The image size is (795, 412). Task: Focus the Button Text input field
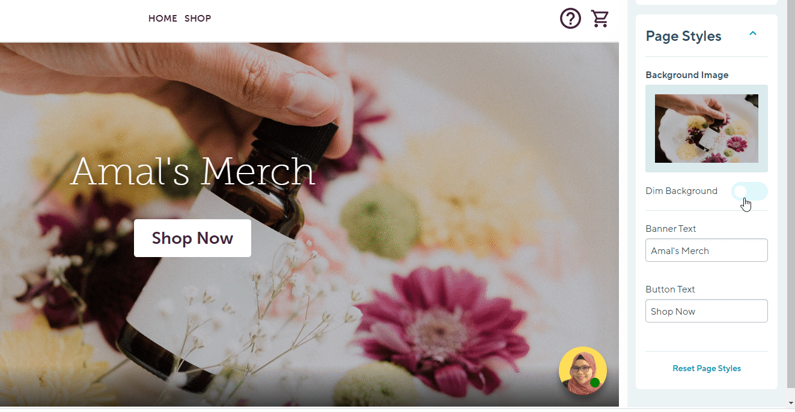[x=707, y=311]
